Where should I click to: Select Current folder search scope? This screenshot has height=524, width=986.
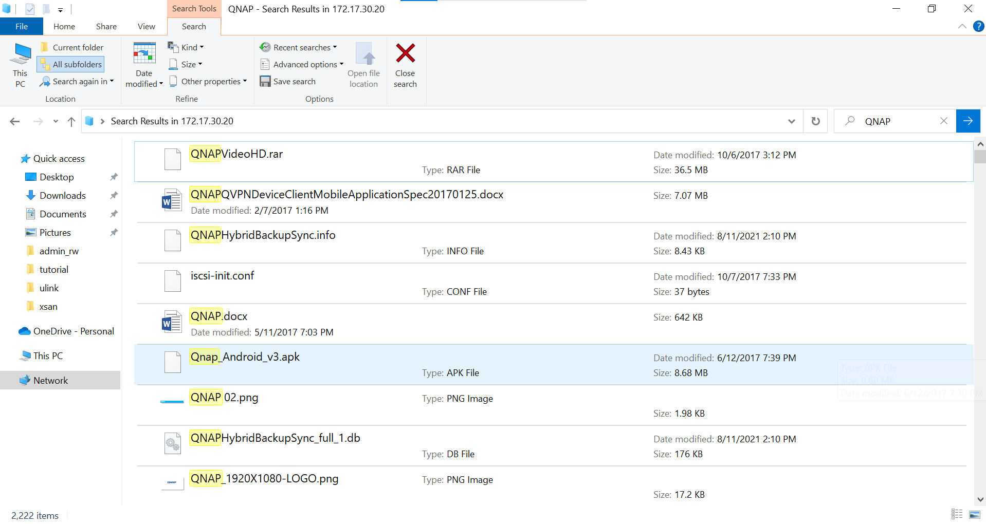[71, 47]
